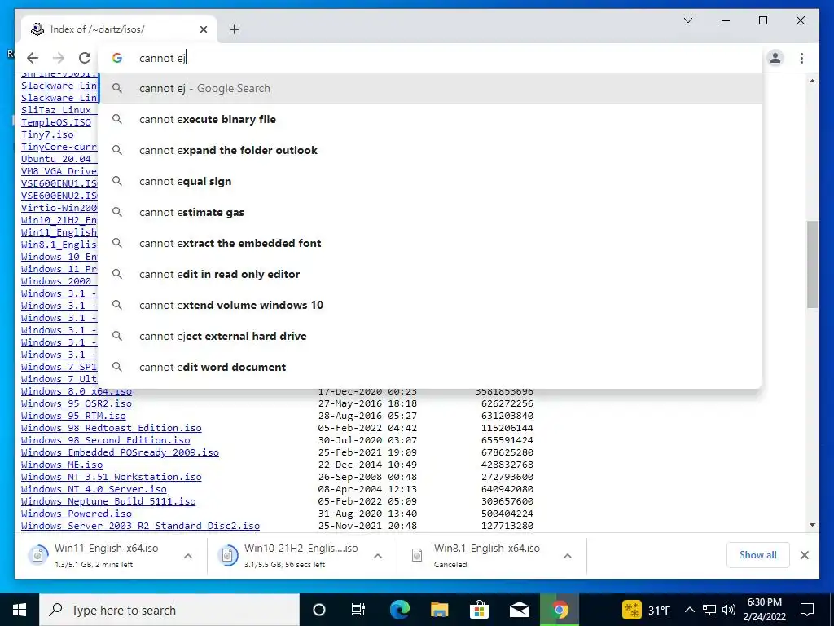
Task: Download Windows NT 4.0 Server.iso
Action: tap(94, 489)
